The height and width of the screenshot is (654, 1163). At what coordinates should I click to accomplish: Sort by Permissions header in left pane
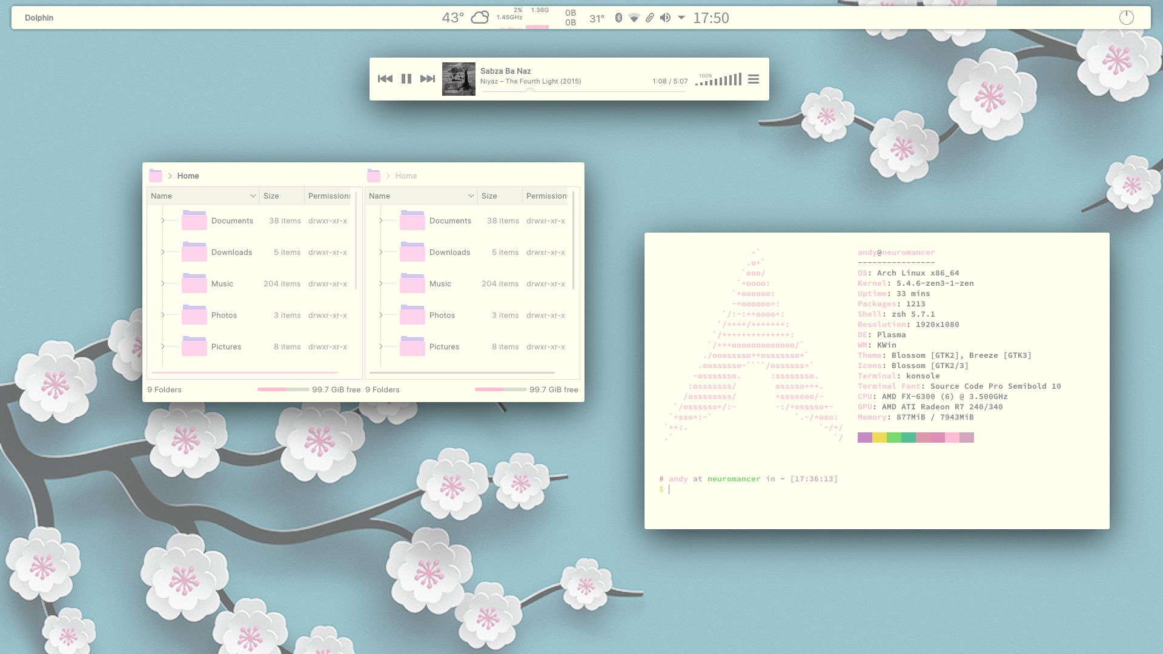point(329,196)
